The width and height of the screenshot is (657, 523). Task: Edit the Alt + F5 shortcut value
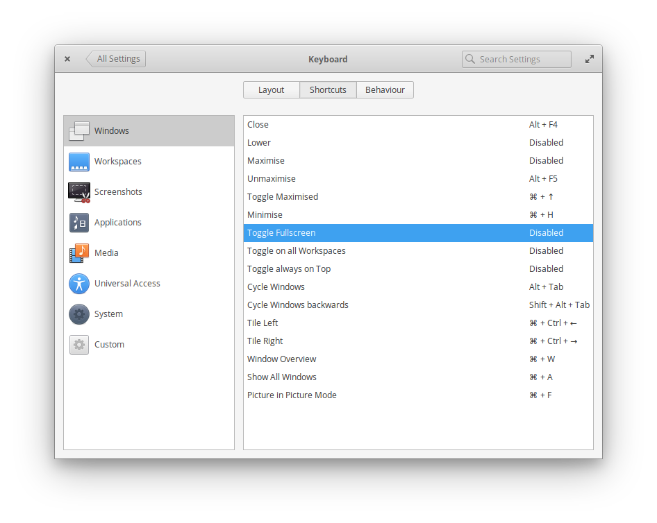543,179
